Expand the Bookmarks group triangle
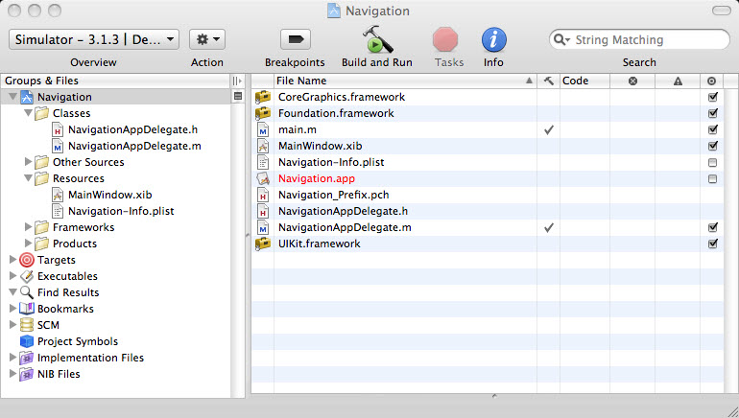Screen dimensions: 739x418 12,309
